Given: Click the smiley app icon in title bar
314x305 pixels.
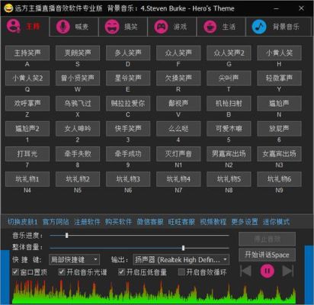Looking at the screenshot, I should pos(8,8).
